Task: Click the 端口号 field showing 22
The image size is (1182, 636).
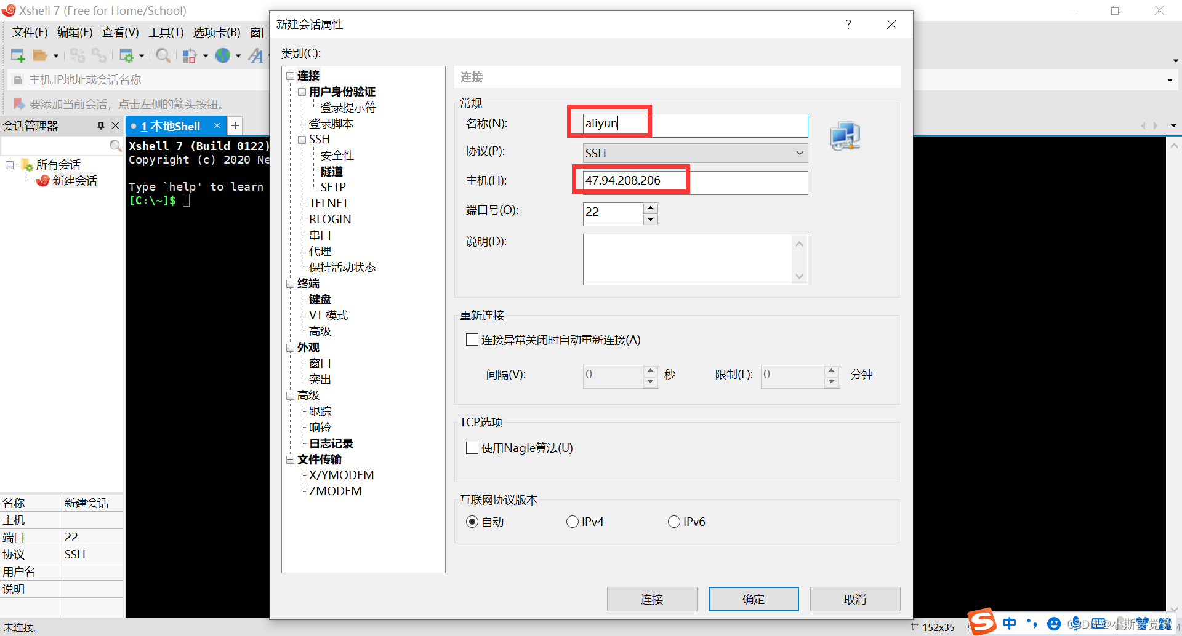Action: coord(613,213)
